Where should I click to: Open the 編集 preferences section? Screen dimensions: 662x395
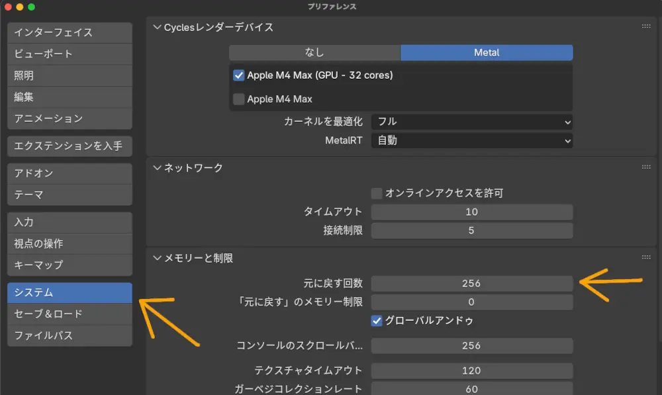pos(70,97)
